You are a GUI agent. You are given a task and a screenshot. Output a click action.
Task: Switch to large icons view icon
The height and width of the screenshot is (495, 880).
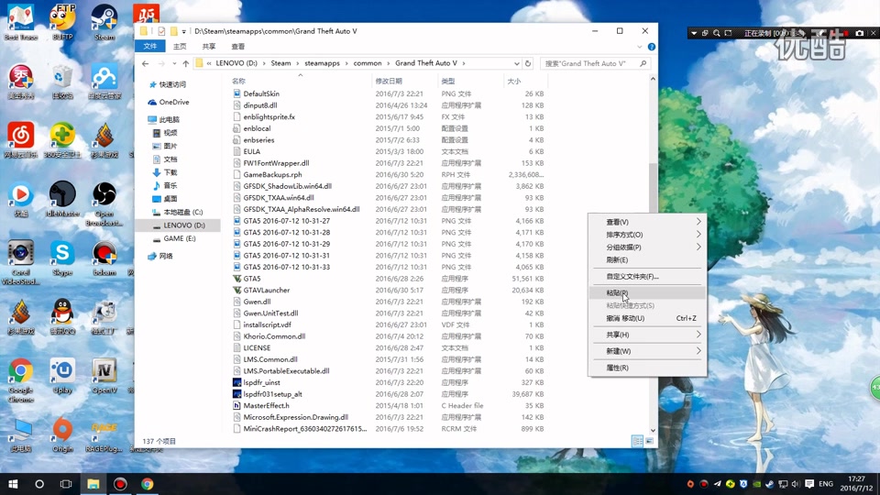click(x=649, y=441)
